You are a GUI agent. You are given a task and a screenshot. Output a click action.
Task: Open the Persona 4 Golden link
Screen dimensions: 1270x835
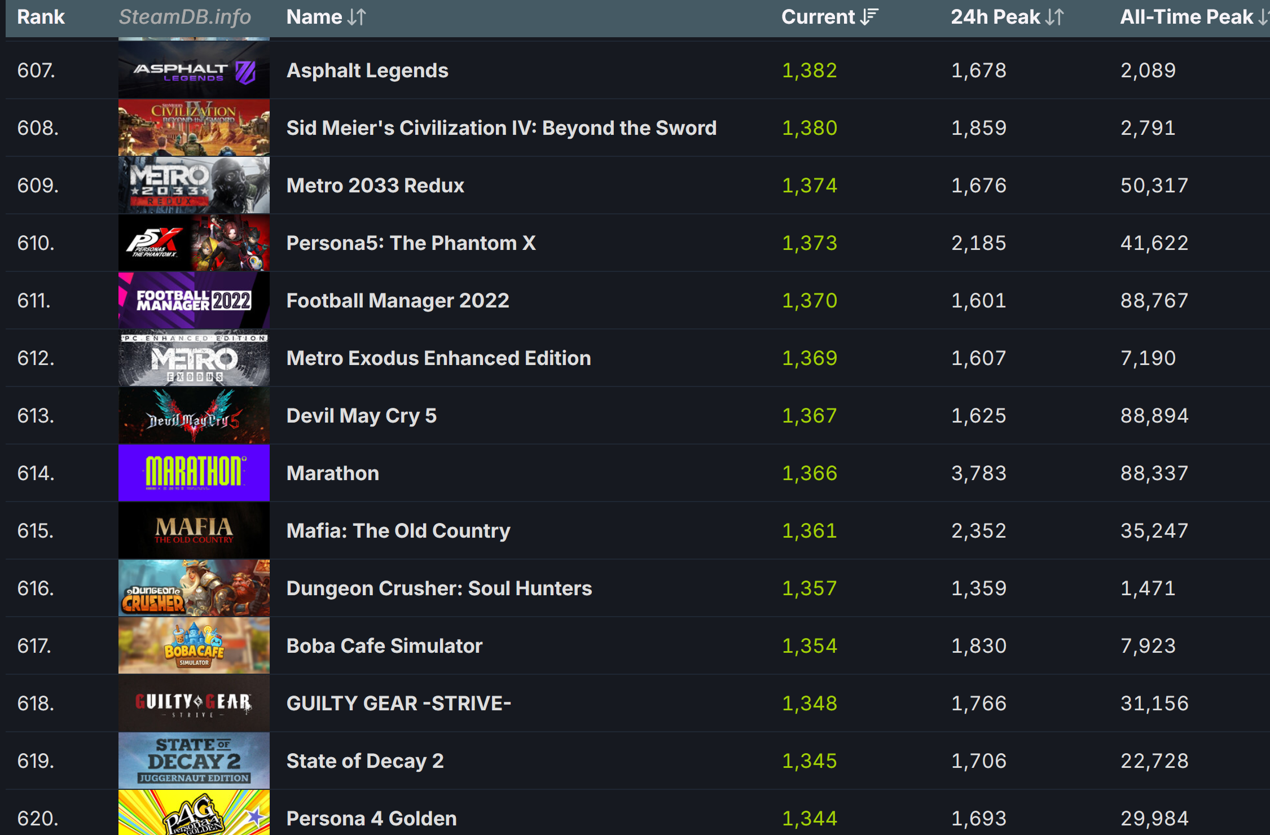372,819
